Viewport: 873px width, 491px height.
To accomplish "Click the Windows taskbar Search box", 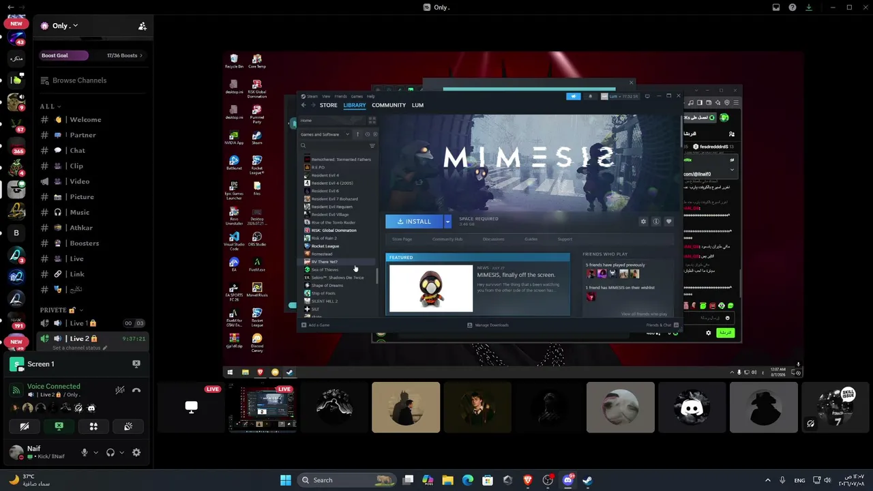I will click(x=348, y=480).
